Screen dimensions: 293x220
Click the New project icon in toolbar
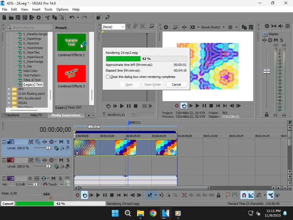pyautogui.click(x=4, y=17)
